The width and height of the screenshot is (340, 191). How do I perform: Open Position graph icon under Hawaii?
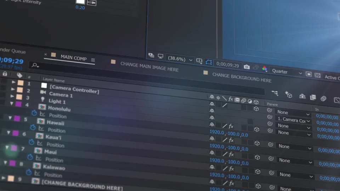tap(41, 128)
